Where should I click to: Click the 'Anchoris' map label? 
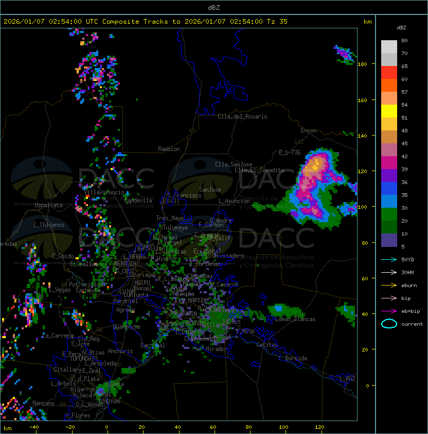[x=120, y=351]
